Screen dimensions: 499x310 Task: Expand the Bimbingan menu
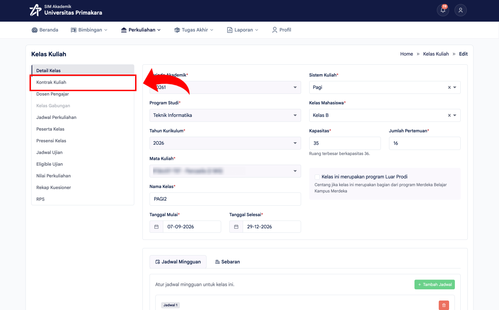pyautogui.click(x=89, y=30)
